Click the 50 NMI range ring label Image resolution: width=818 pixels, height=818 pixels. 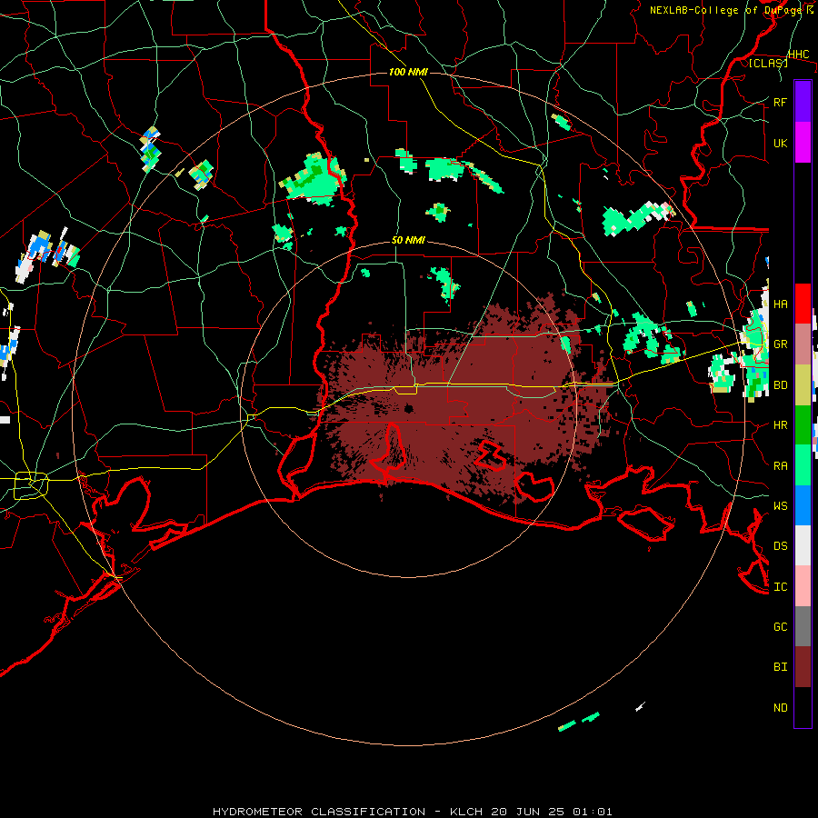408,240
